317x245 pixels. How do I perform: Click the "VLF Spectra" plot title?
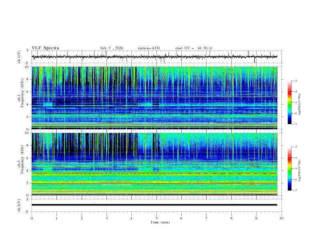45,48
